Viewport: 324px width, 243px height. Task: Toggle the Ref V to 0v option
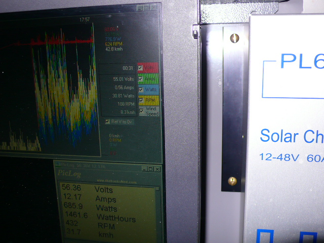tap(107, 121)
